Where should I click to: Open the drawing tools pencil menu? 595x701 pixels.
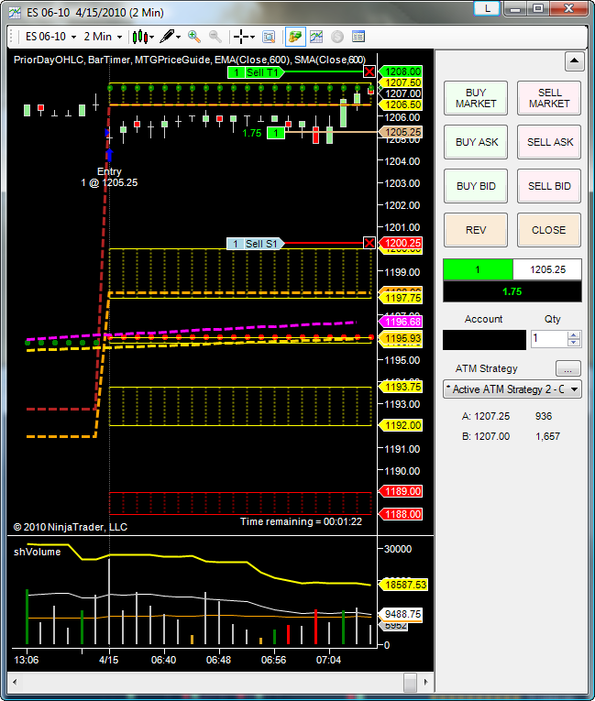(170, 37)
